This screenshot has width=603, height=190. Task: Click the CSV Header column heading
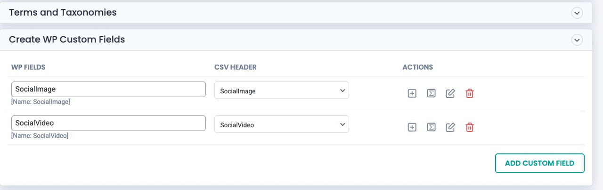(x=236, y=67)
